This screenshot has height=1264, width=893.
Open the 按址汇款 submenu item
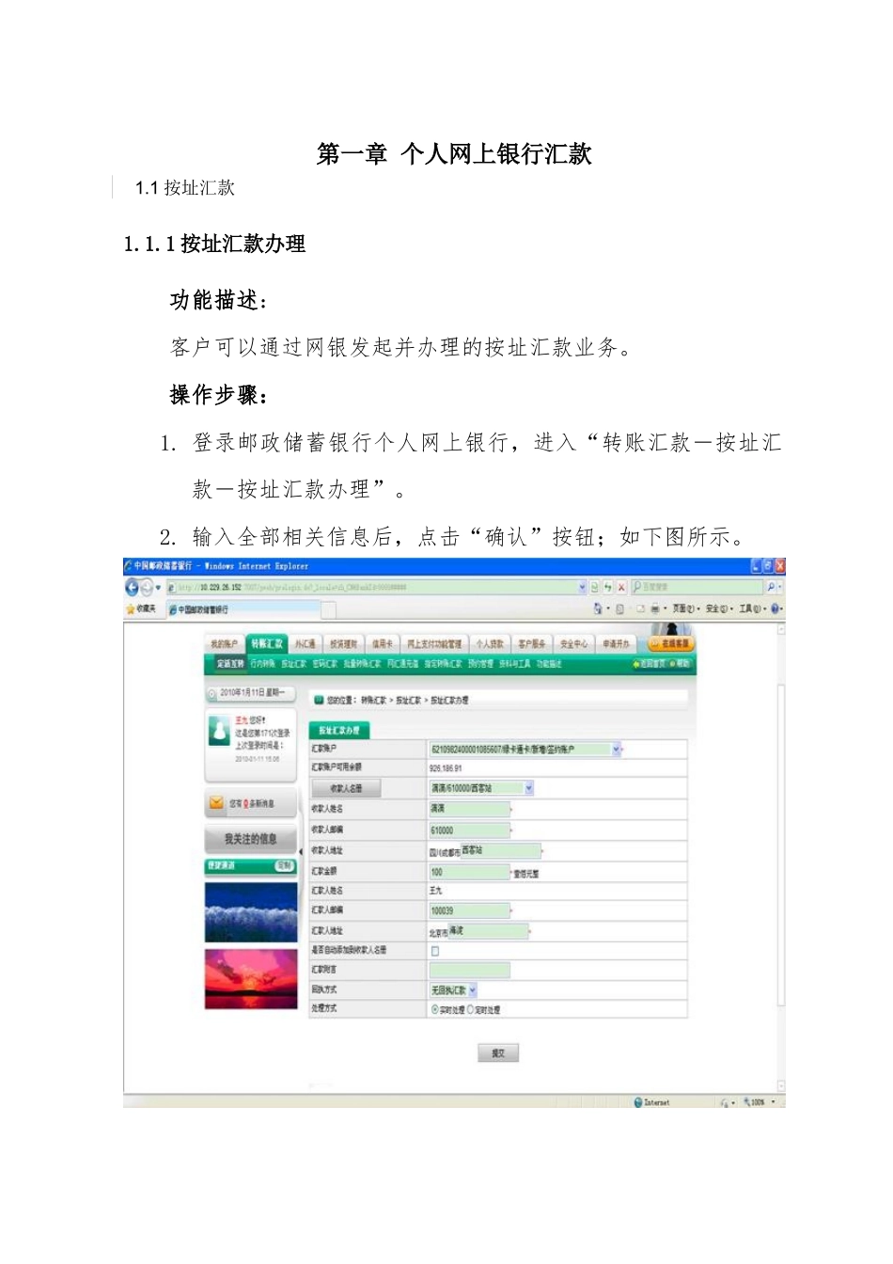294,664
